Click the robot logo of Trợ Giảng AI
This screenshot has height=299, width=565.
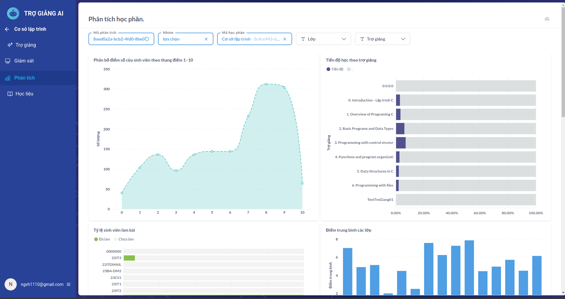click(x=13, y=13)
